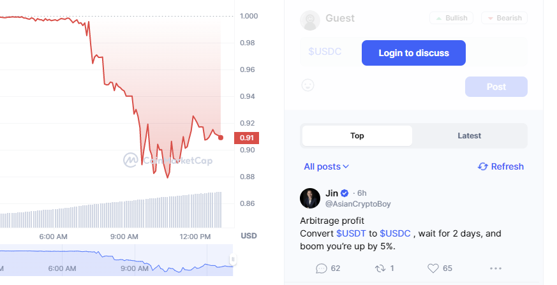Grab the chart range slider right handle
Viewport: 557px width, 285px height.
[x=233, y=259]
